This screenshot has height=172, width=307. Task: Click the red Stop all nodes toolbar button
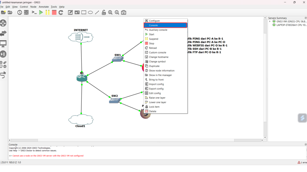(x=54, y=13)
